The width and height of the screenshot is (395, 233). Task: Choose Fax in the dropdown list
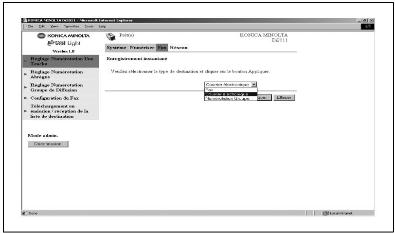click(x=231, y=90)
